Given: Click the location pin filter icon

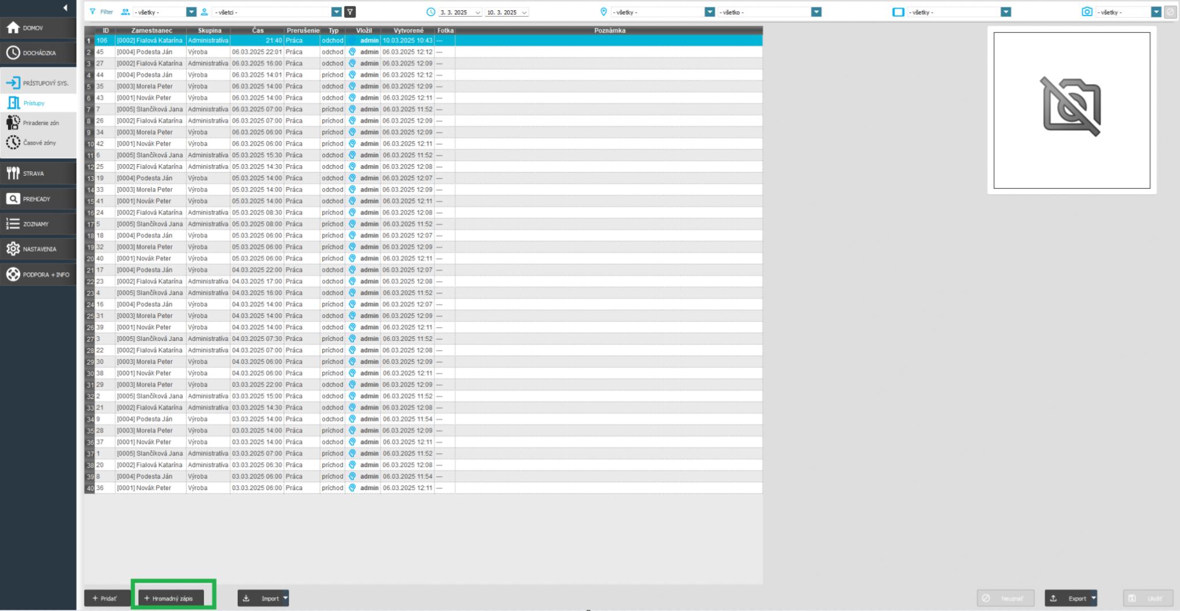Looking at the screenshot, I should [603, 12].
